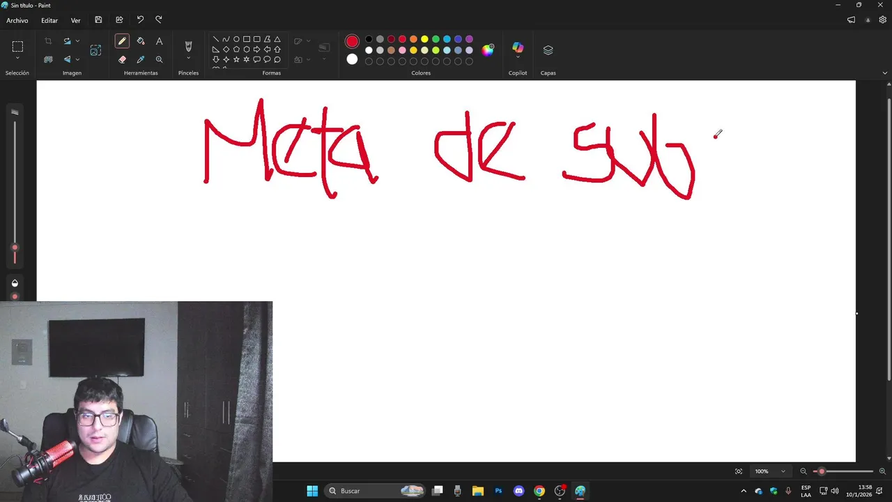
Task: Open File Explorer from the taskbar
Action: coord(478,491)
